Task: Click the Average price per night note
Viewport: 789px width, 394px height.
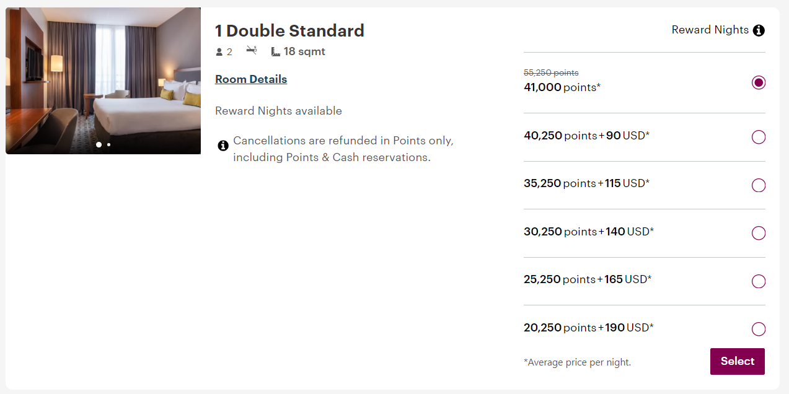Action: [x=577, y=362]
